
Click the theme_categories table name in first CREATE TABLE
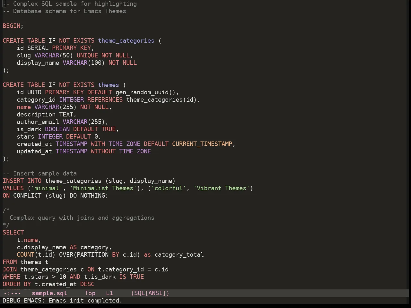click(126, 41)
